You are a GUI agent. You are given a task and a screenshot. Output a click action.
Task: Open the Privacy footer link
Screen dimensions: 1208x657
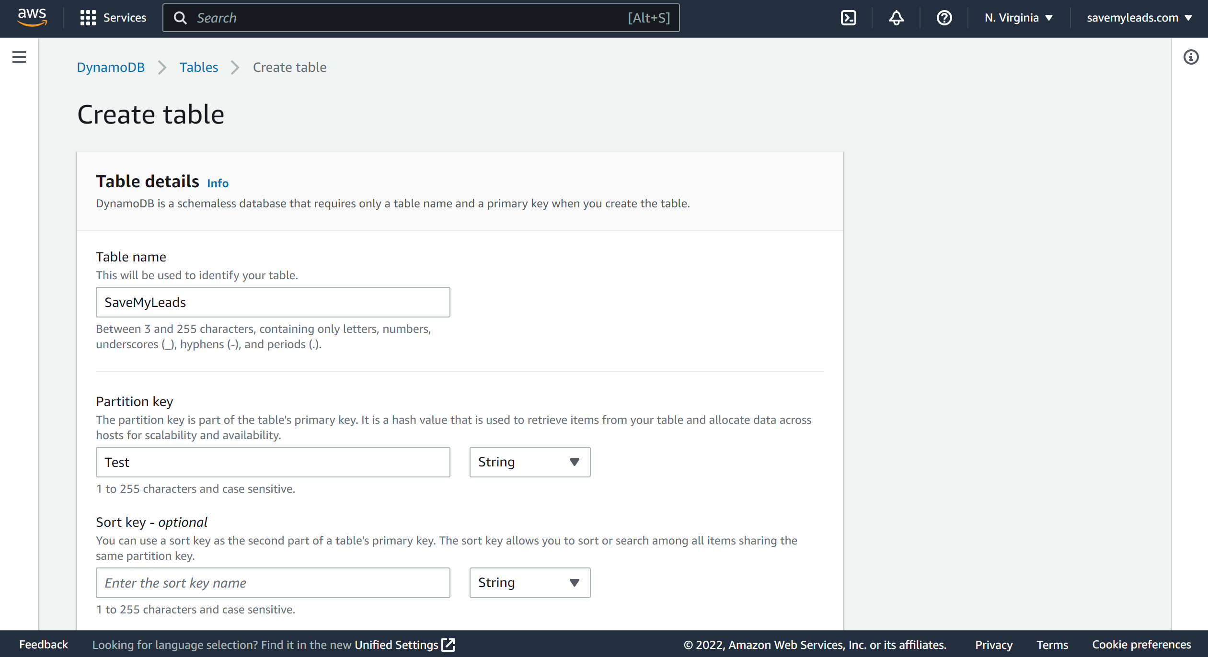(x=994, y=645)
